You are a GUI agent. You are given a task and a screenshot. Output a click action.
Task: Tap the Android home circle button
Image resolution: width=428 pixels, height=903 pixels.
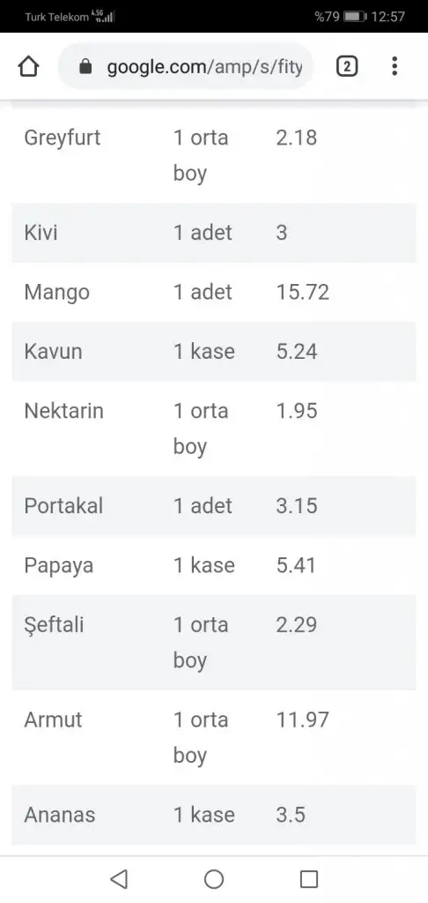[214, 879]
